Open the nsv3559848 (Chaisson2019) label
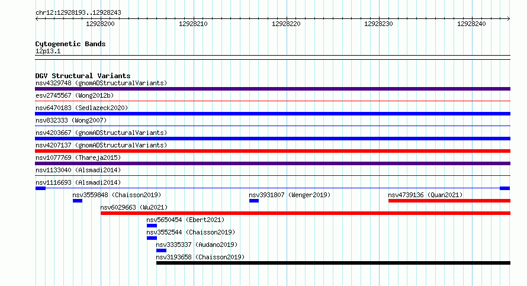Image resolution: width=527 pixels, height=286 pixels. click(x=117, y=195)
